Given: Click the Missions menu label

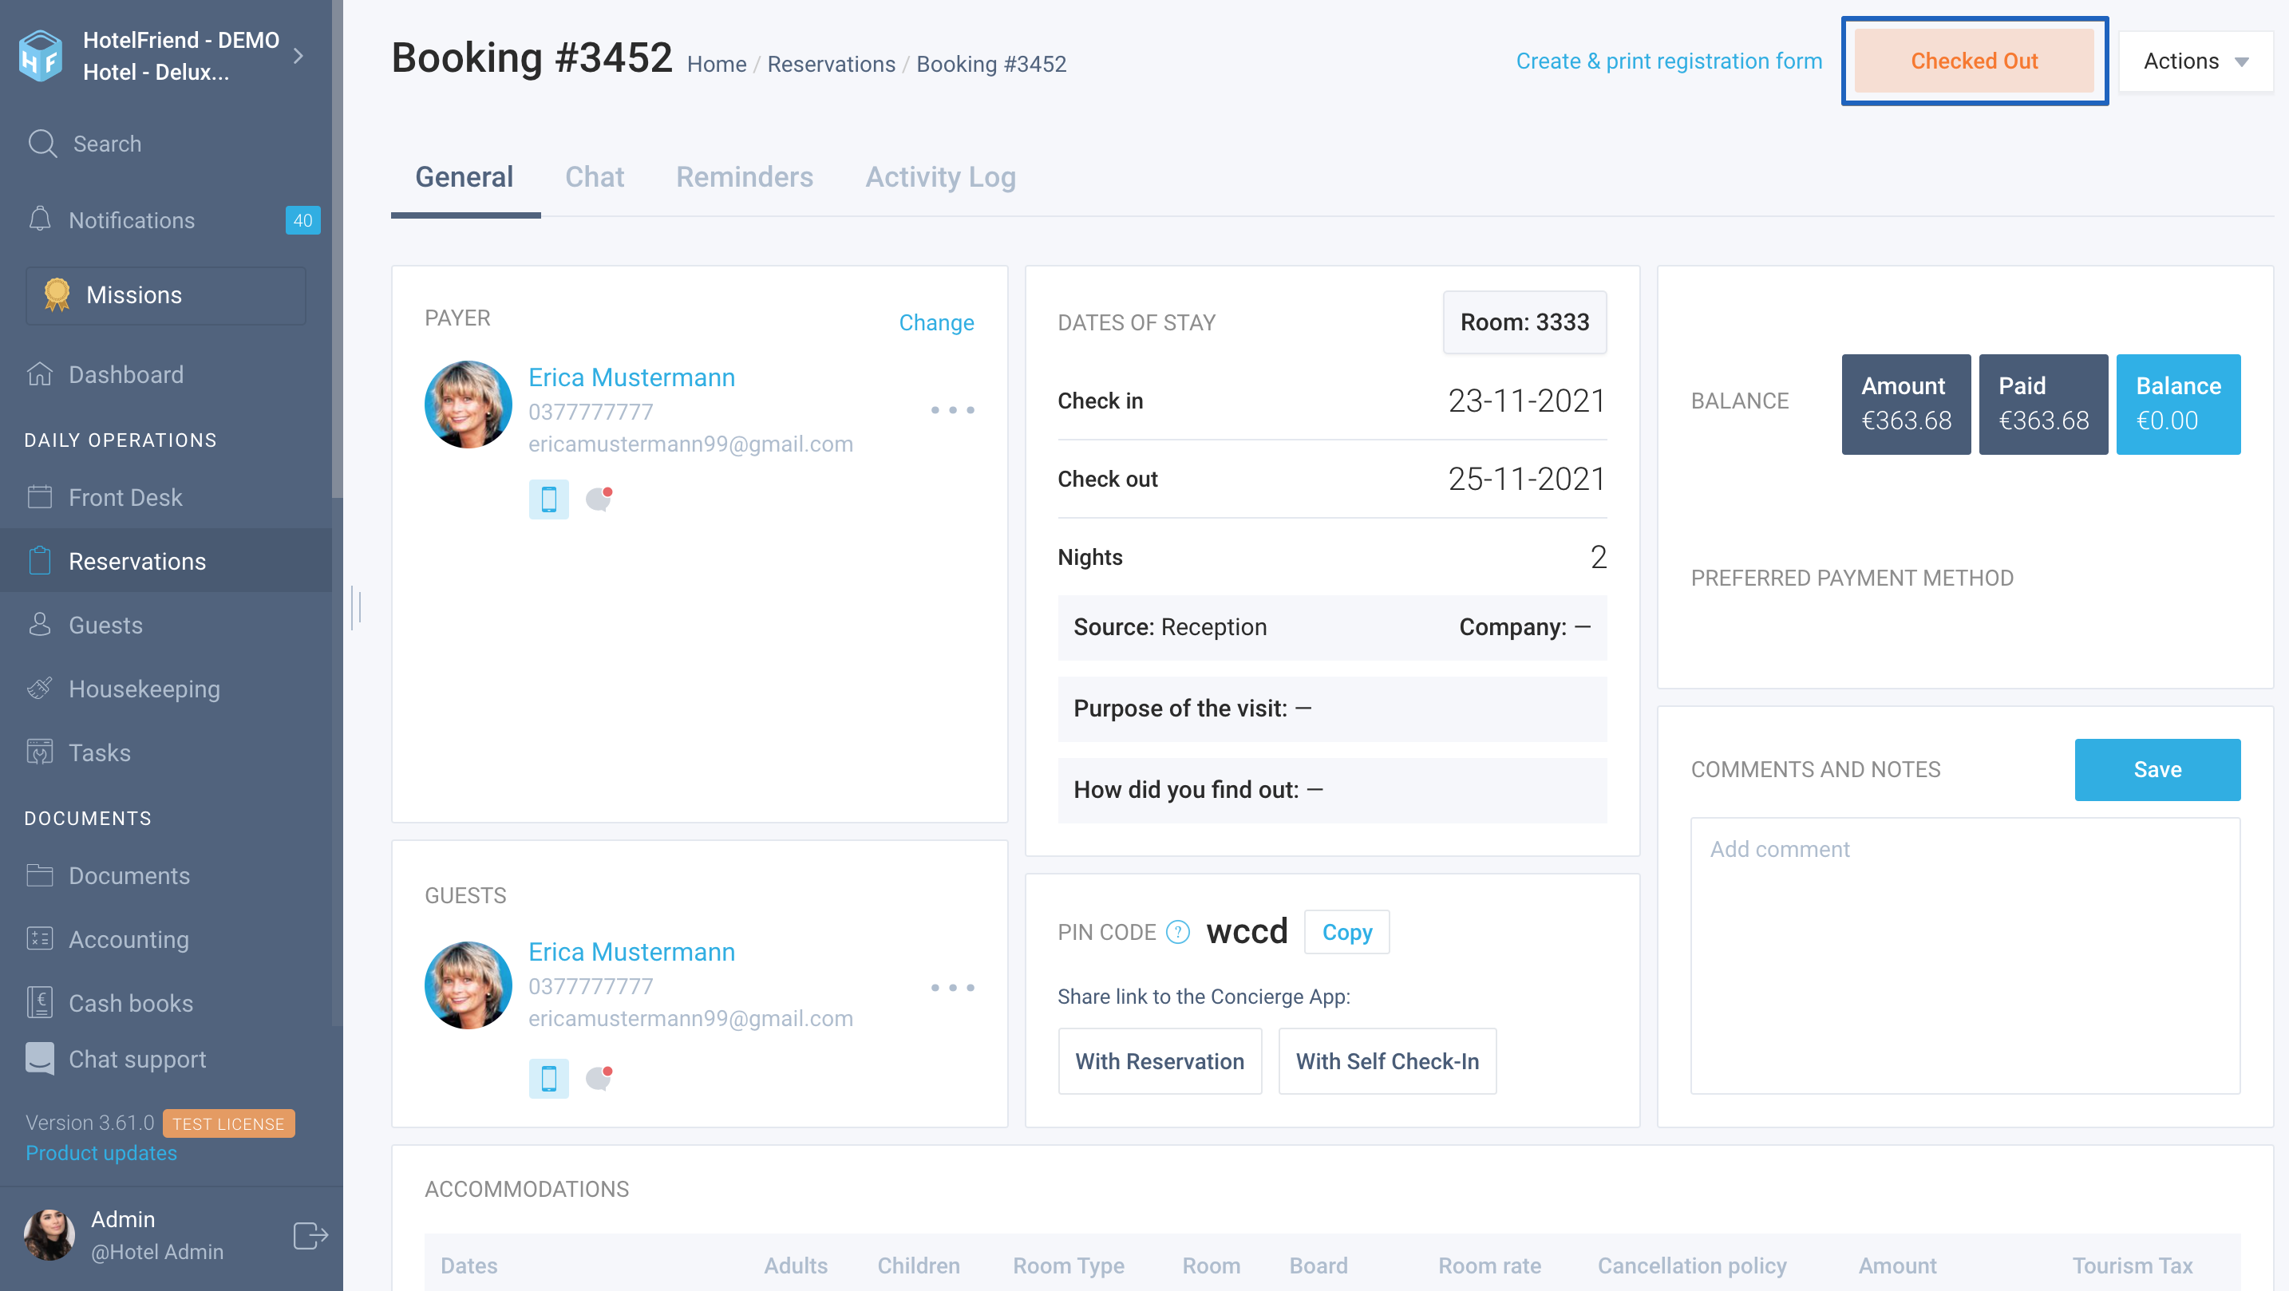Looking at the screenshot, I should [x=134, y=294].
